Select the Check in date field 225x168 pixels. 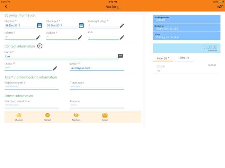[20, 26]
